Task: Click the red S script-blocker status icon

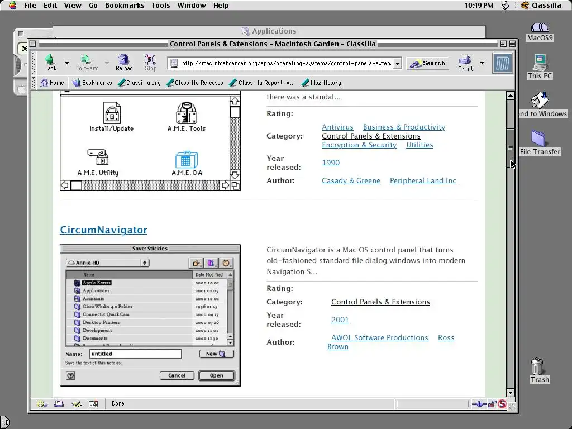Action: click(x=502, y=404)
